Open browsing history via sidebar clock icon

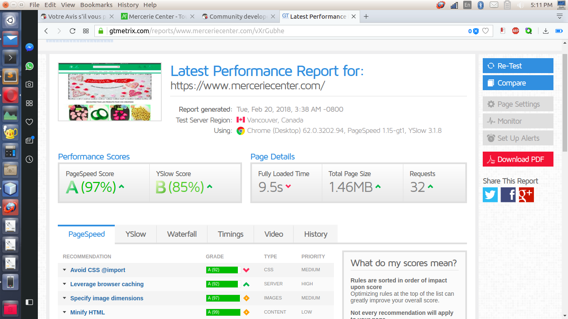(29, 159)
